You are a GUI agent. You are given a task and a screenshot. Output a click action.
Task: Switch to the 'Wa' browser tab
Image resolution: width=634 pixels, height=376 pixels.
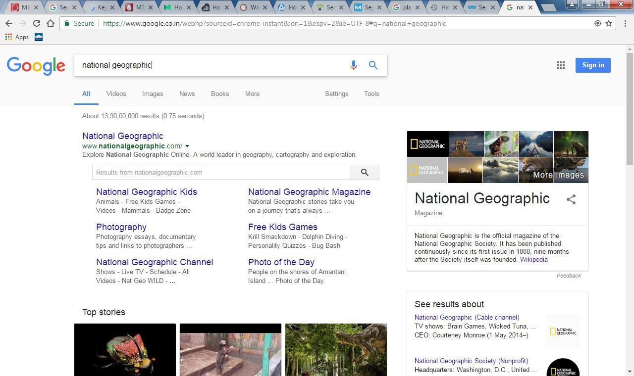pos(253,7)
